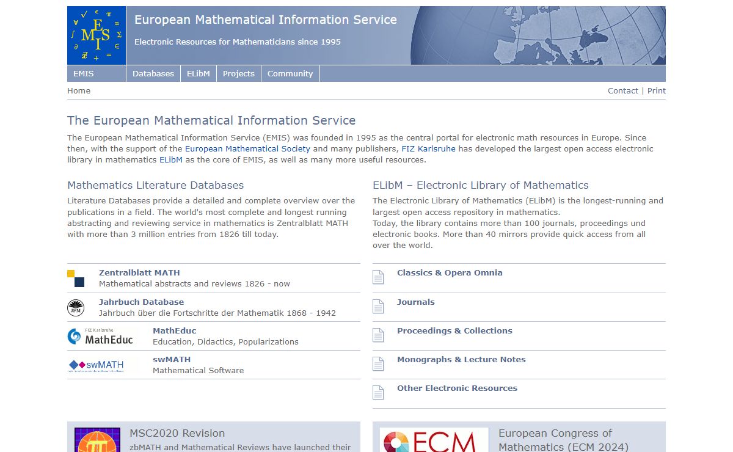
Task: Open the ELibM menu
Action: 199,73
